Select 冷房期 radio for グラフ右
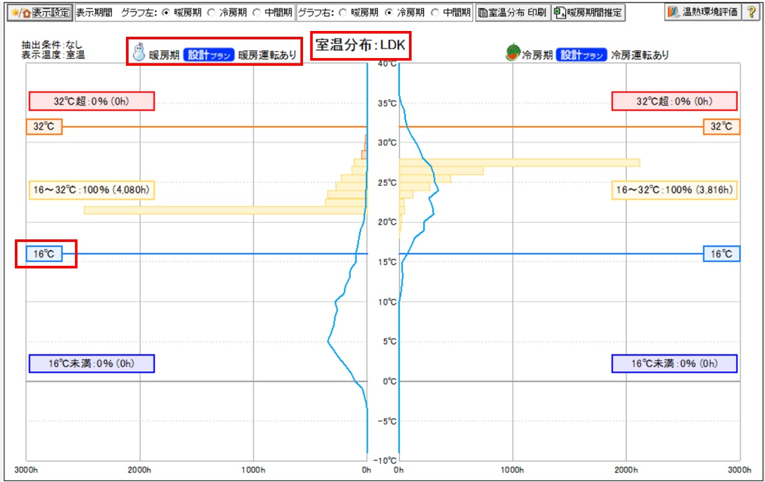 point(389,13)
